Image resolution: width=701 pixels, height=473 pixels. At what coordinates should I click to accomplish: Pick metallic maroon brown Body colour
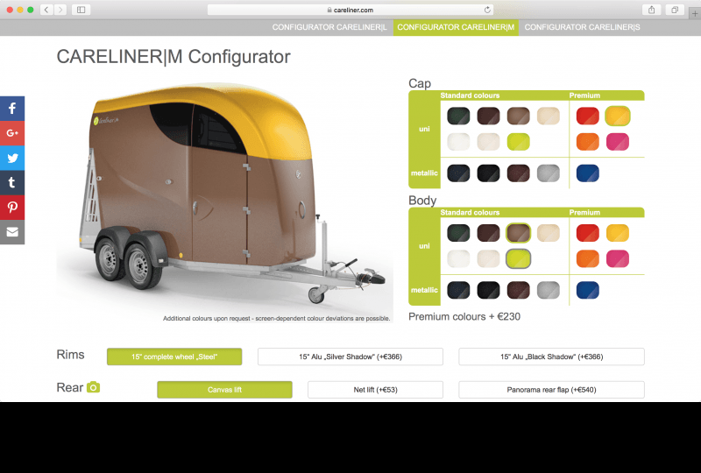click(x=518, y=290)
